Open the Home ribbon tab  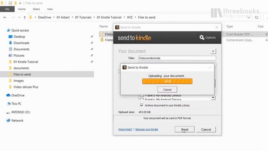click(22, 9)
